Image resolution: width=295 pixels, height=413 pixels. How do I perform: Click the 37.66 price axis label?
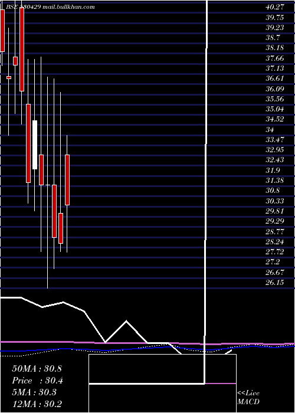pyautogui.click(x=275, y=58)
